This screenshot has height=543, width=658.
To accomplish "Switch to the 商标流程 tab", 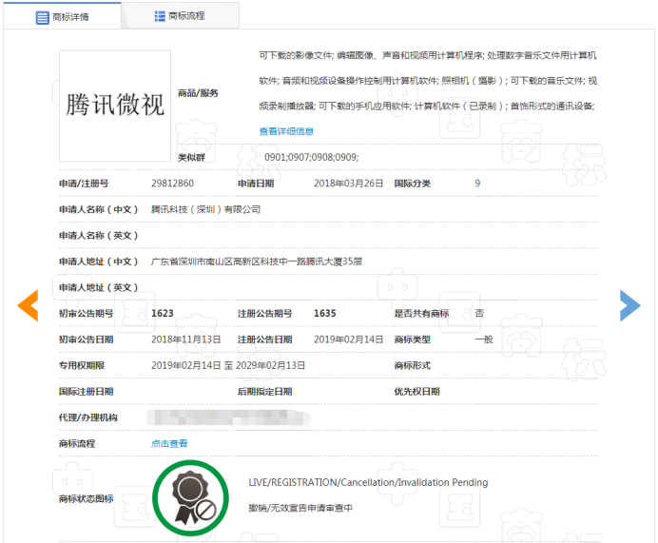I will 180,16.
